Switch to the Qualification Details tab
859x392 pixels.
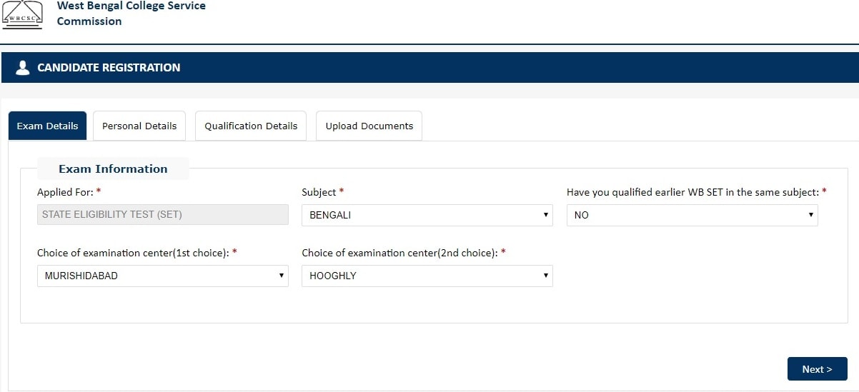(x=251, y=126)
